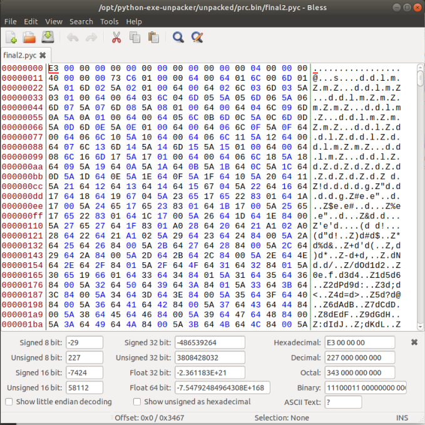Click the Paste clipboard icon

coord(153,38)
